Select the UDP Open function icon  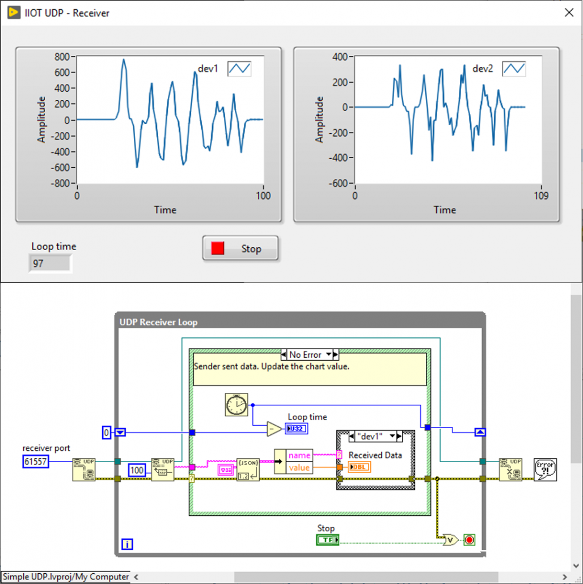(83, 471)
